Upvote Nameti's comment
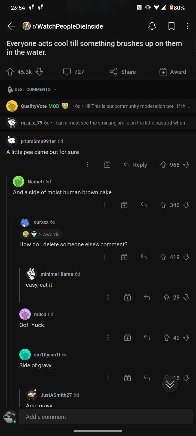The image size is (196, 436). point(163,205)
